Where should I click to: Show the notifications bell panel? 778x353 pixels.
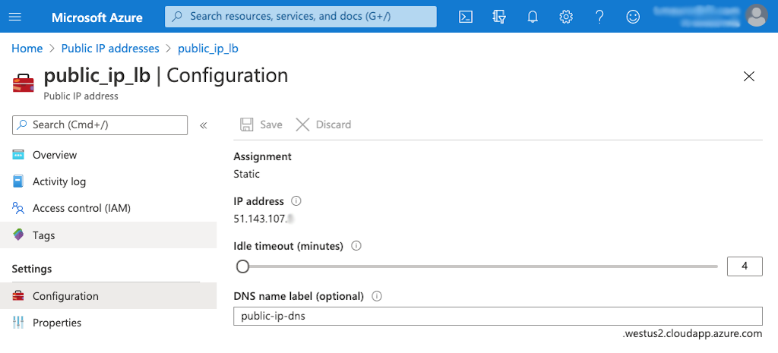533,17
